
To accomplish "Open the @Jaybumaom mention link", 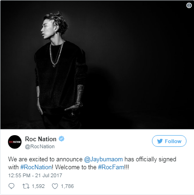I will pyautogui.click(x=103, y=159).
